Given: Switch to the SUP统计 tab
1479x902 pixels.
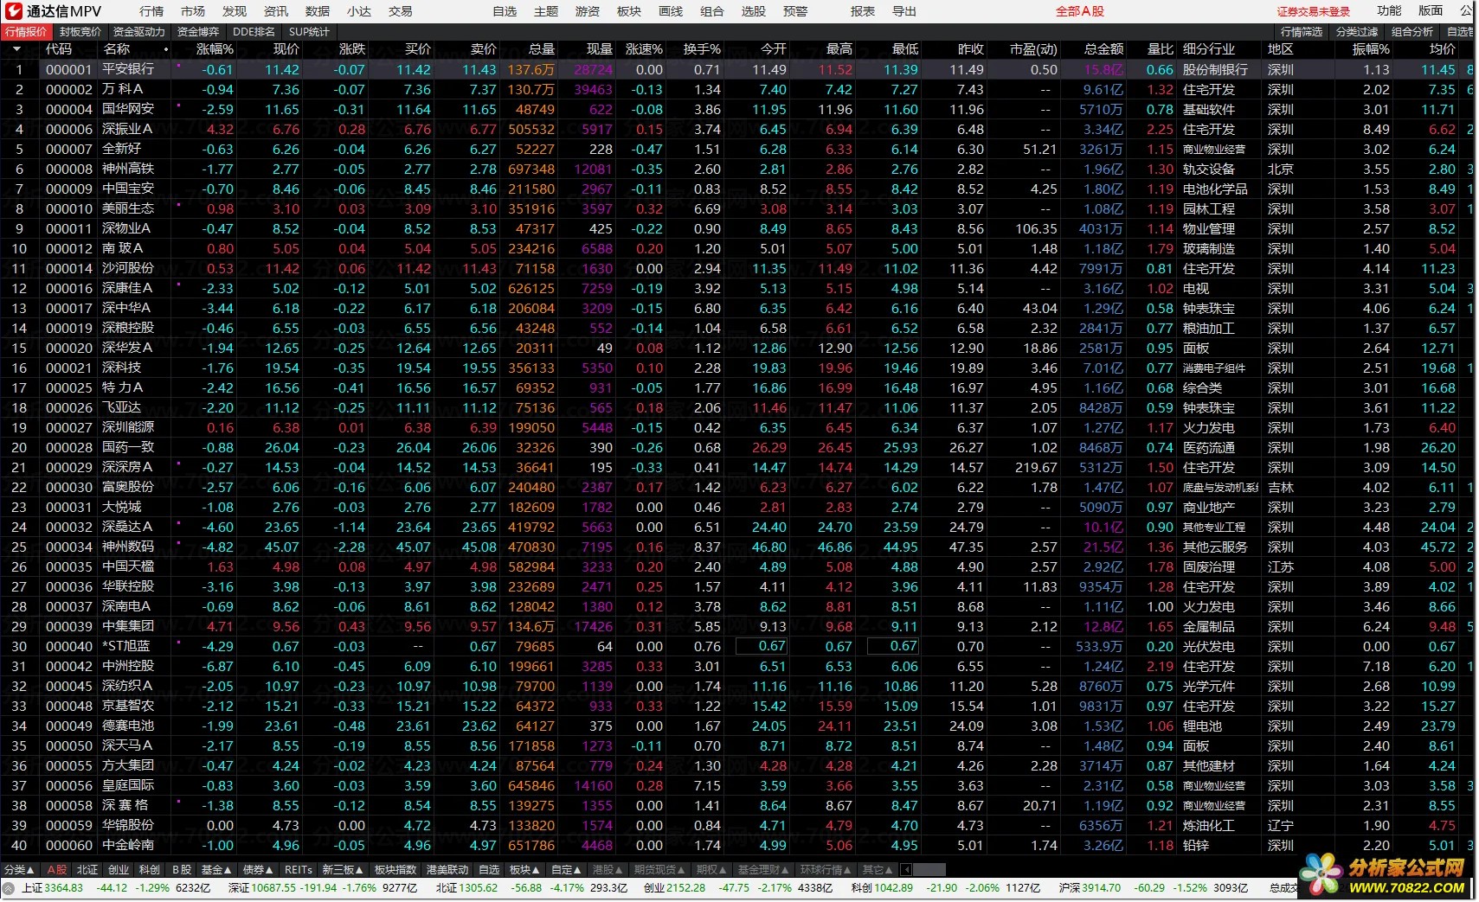Looking at the screenshot, I should tap(309, 31).
